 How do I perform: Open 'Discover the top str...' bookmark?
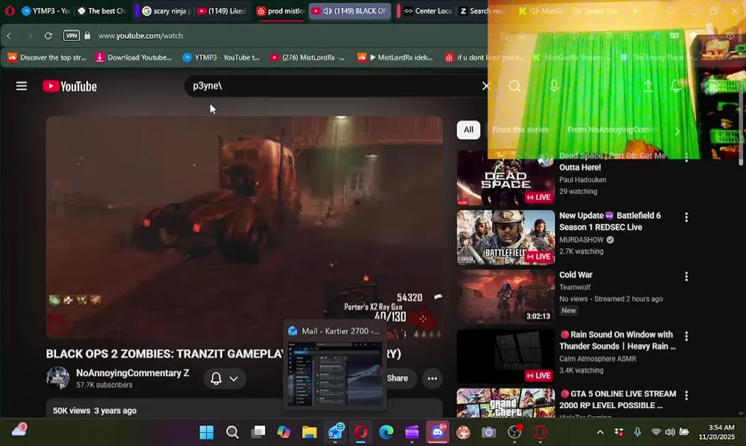coord(47,58)
